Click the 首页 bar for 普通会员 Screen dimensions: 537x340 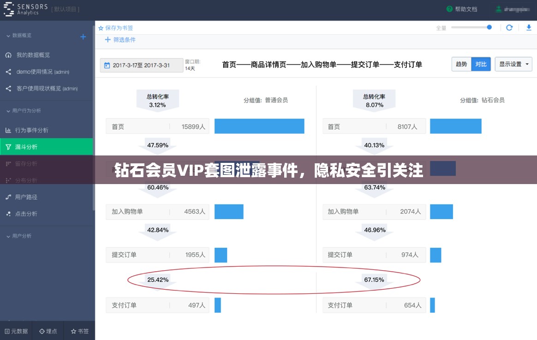(259, 126)
